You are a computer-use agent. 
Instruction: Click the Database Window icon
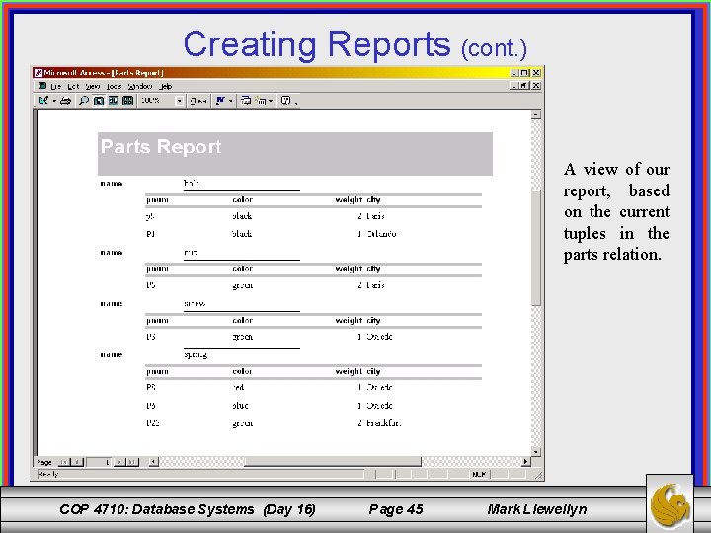click(x=246, y=100)
